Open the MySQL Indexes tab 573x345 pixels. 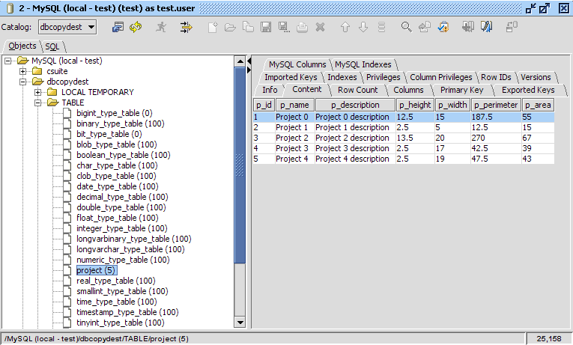coord(363,64)
